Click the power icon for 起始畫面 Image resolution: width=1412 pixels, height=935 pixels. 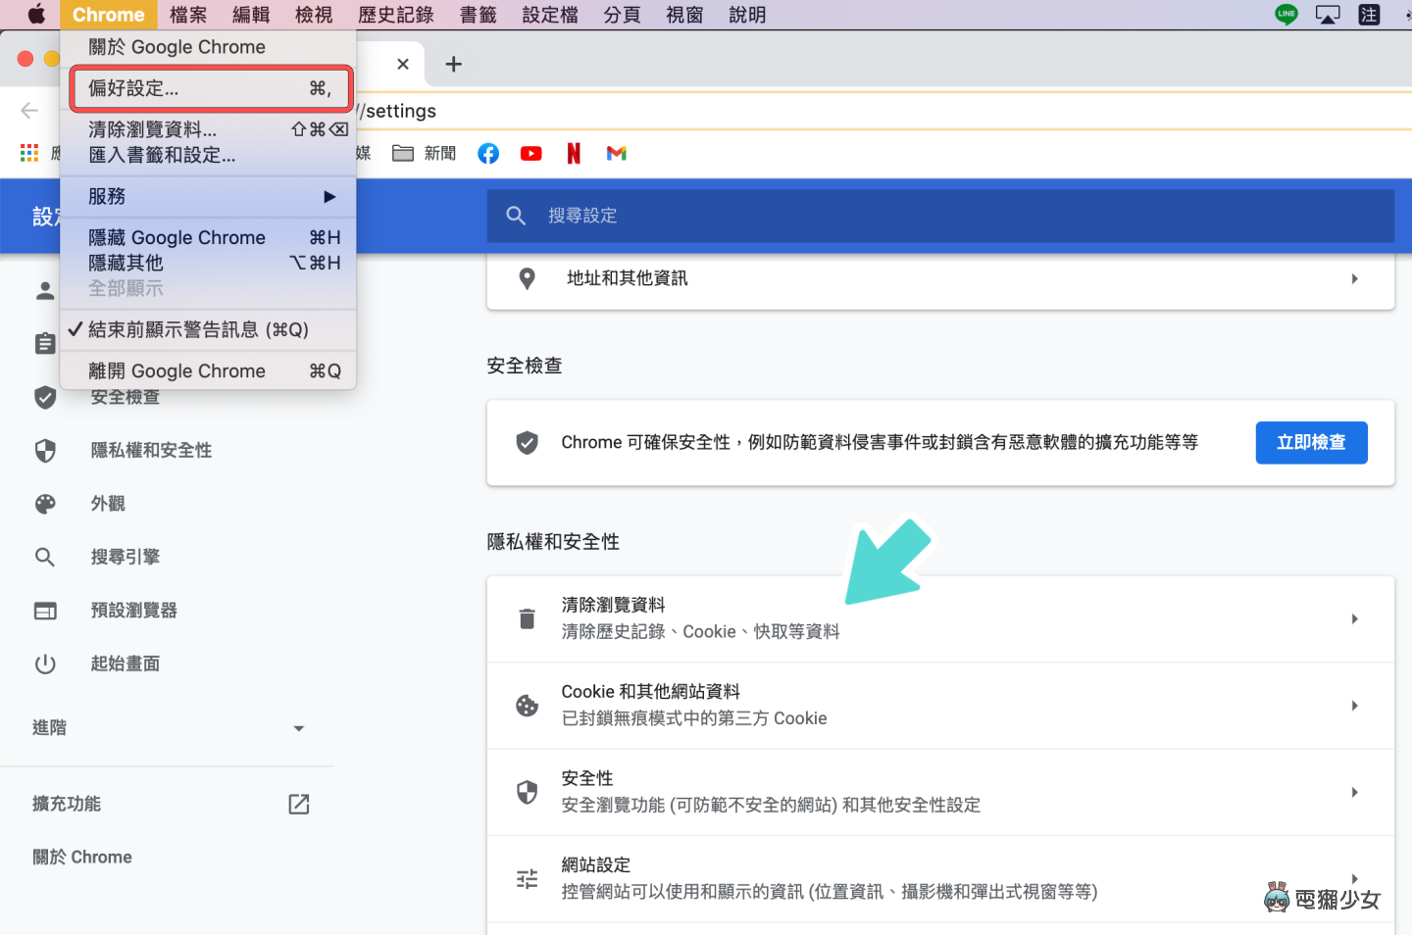point(45,664)
